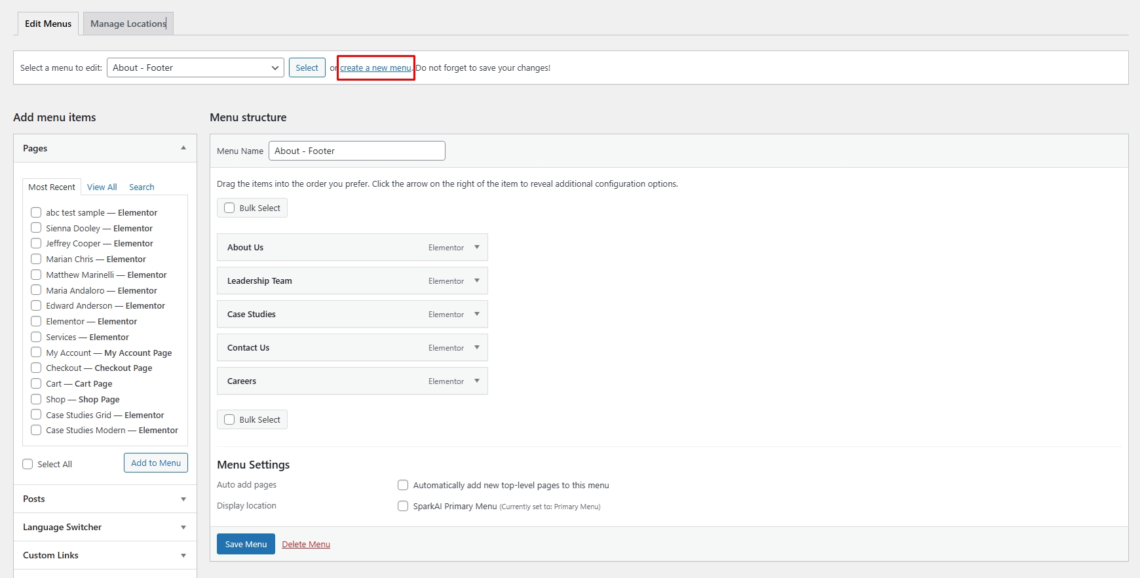The height and width of the screenshot is (578, 1140).
Task: Expand the Posts panel
Action: click(183, 499)
